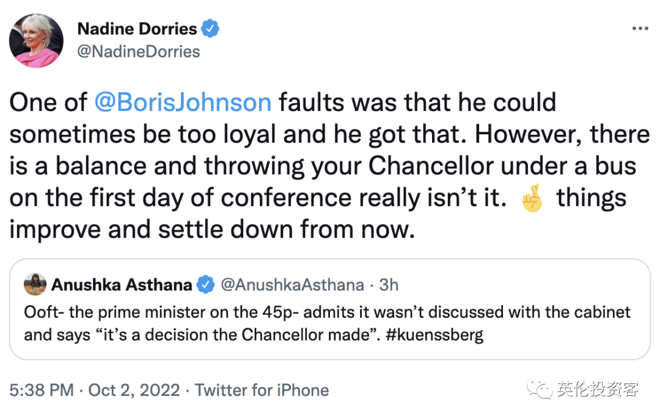Open the quoted tweet about the 45p
The image size is (660, 418).
[329, 323]
